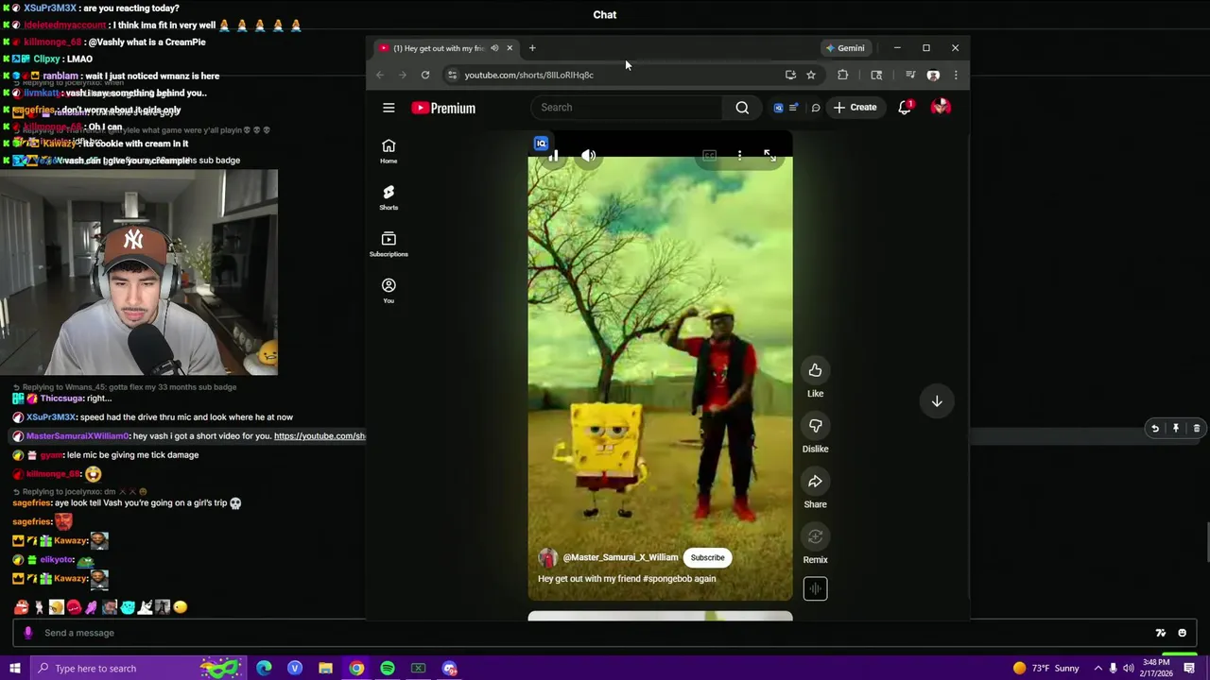Click the Remix button

point(815,537)
